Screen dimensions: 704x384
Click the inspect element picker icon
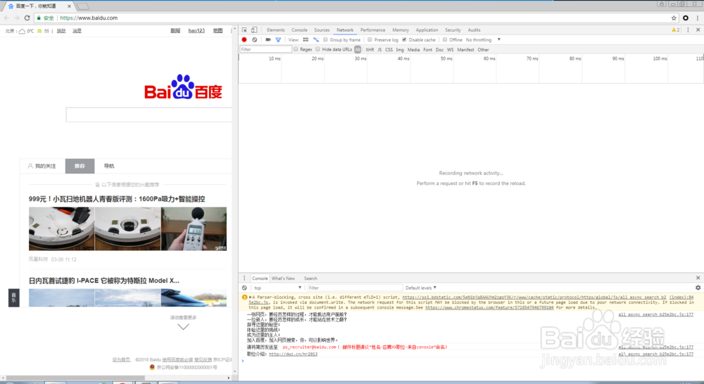click(244, 30)
